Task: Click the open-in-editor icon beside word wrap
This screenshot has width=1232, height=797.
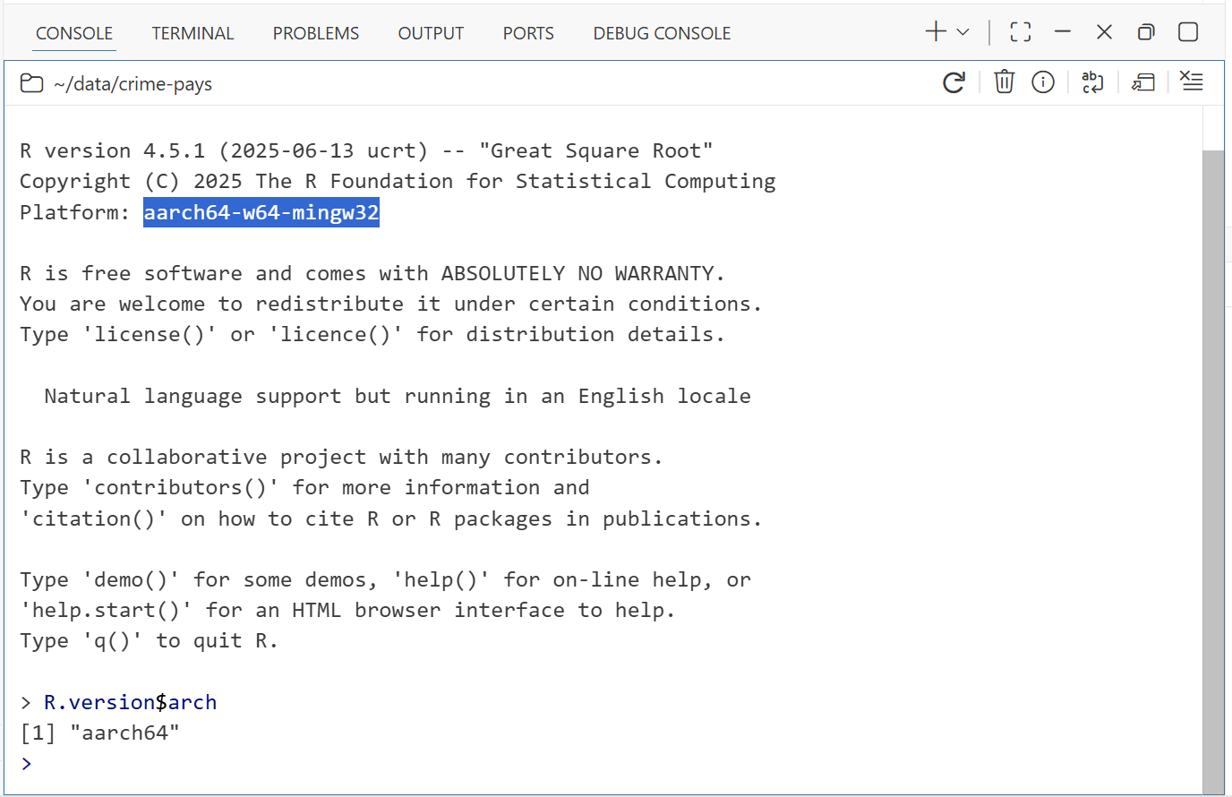Action: (1143, 82)
